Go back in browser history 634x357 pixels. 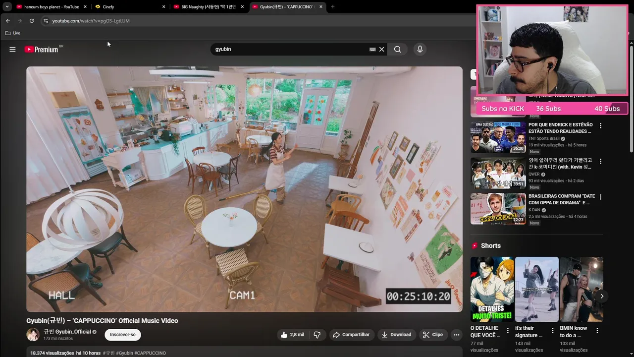[x=7, y=21]
